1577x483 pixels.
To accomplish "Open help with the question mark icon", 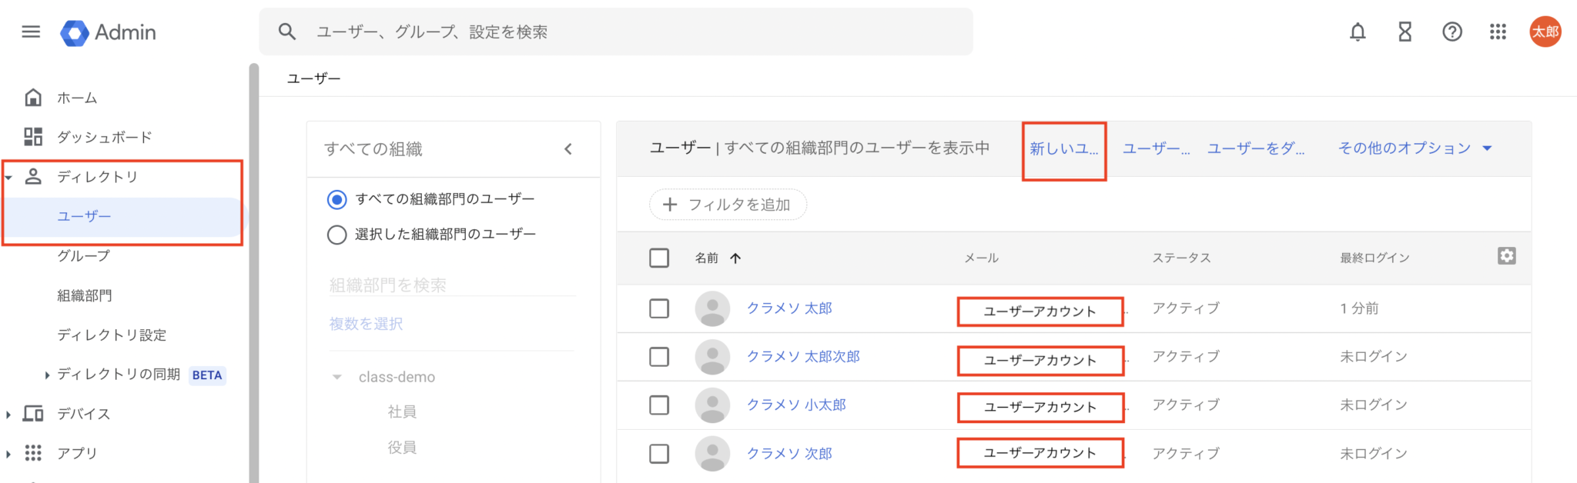I will point(1451,32).
